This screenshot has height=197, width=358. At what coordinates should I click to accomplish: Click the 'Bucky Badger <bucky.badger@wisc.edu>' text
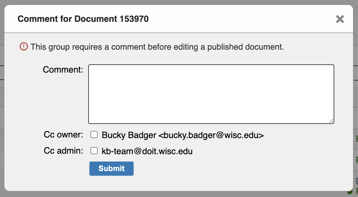[x=183, y=135]
